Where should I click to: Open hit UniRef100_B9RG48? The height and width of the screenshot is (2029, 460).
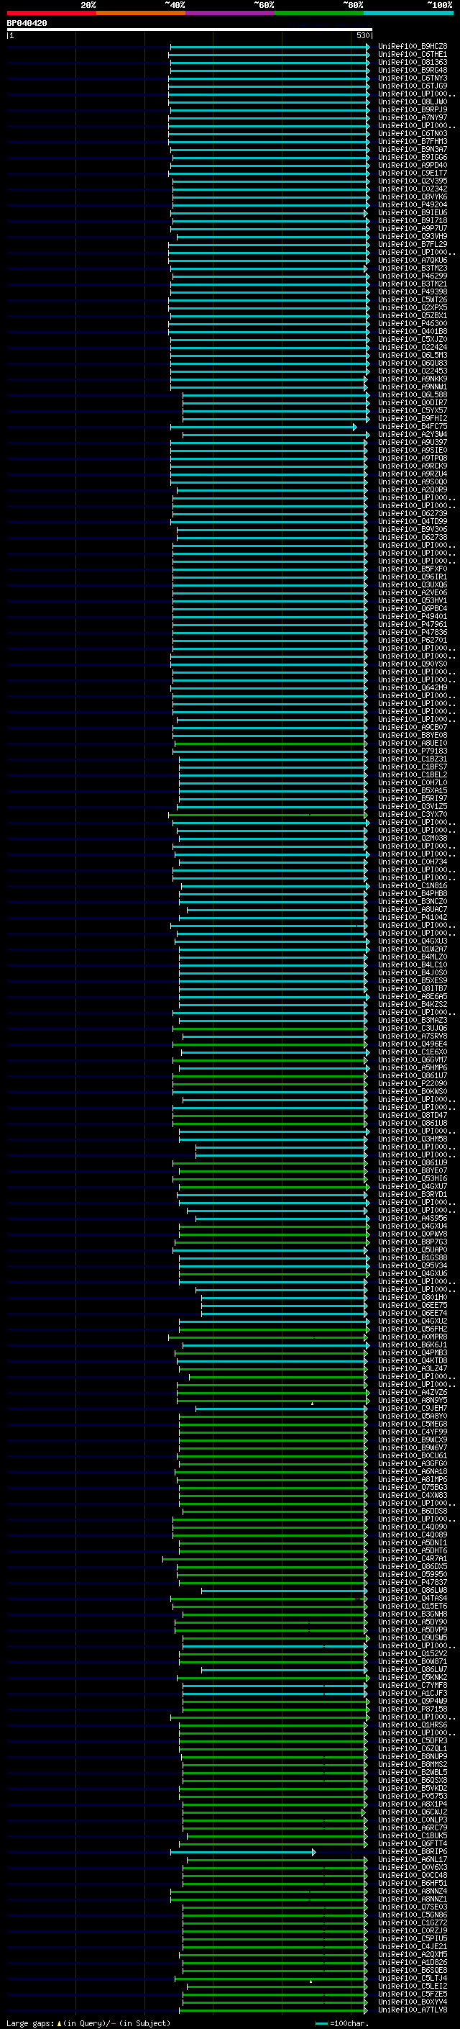[x=412, y=70]
